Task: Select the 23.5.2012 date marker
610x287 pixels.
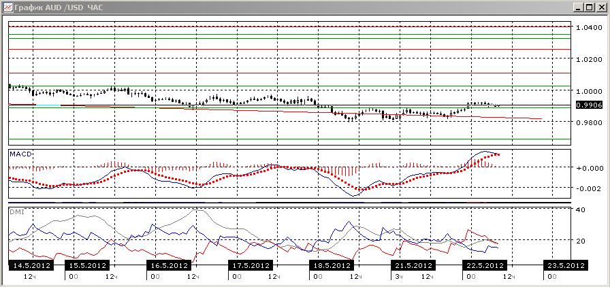Action: point(566,266)
